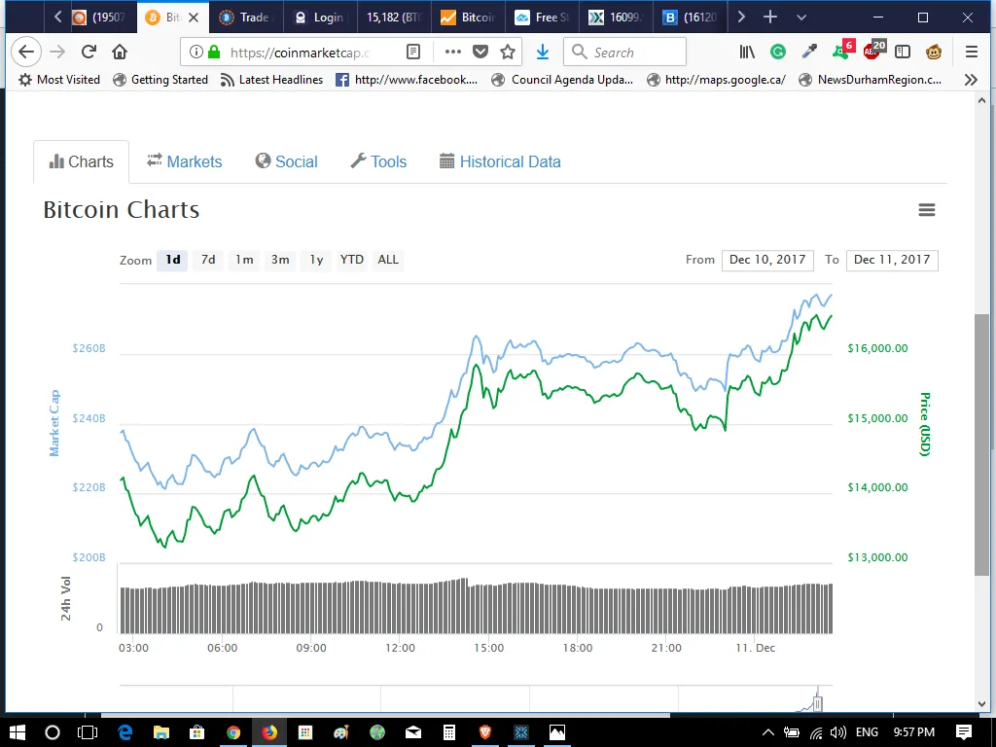Show site information via the info icon
The height and width of the screenshot is (747, 996).
pos(196,53)
